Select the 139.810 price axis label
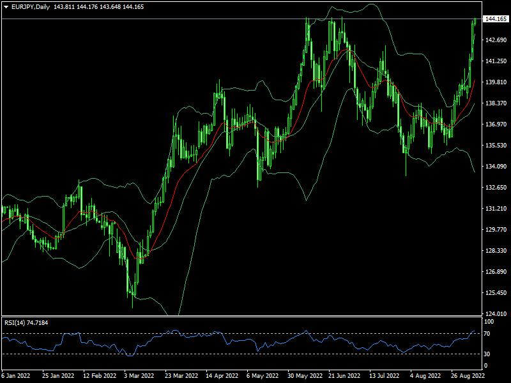 [x=496, y=82]
